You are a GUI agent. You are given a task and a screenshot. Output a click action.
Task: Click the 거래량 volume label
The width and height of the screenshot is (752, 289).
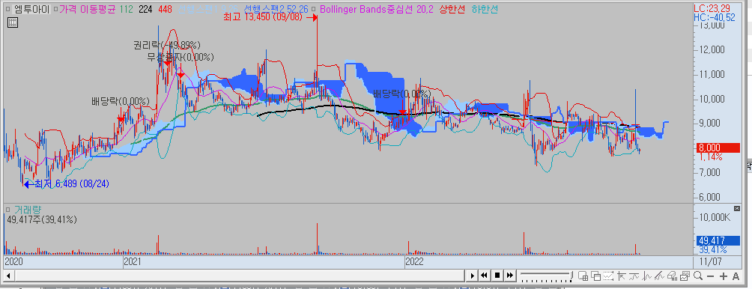[x=27, y=210]
